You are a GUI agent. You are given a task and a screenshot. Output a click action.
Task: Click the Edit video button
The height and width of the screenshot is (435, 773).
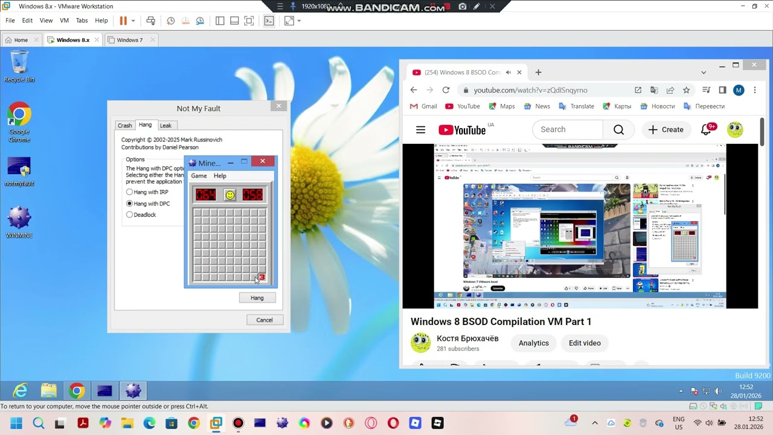point(585,343)
